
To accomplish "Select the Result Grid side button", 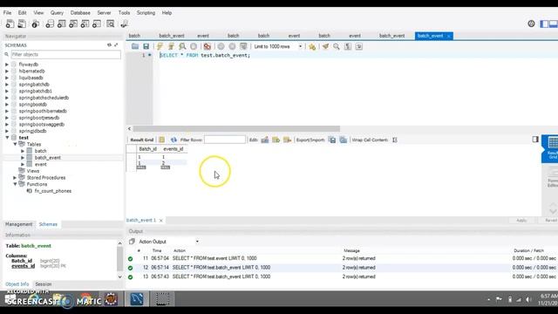I will click(550, 148).
